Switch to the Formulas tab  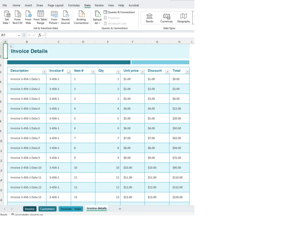click(74, 5)
